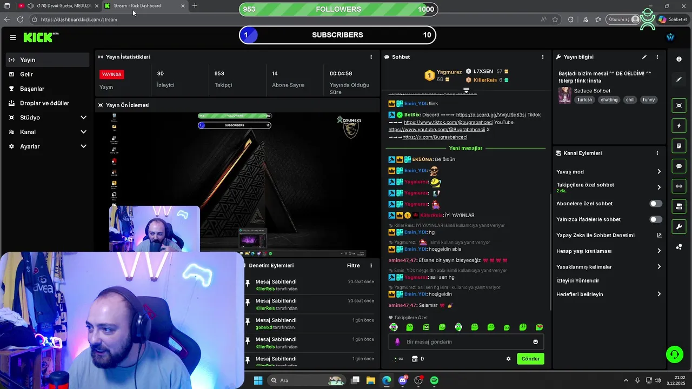Image resolution: width=692 pixels, height=389 pixels.
Task: Click the pencil icon in right sidebar
Action: 679,79
